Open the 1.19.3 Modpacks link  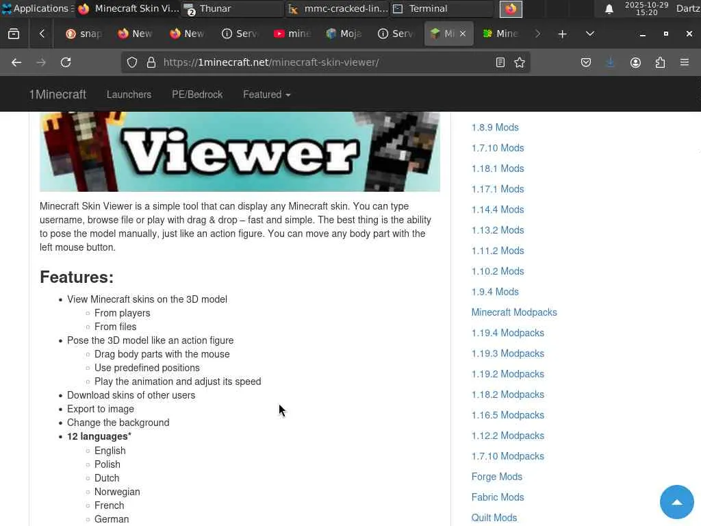click(x=508, y=354)
